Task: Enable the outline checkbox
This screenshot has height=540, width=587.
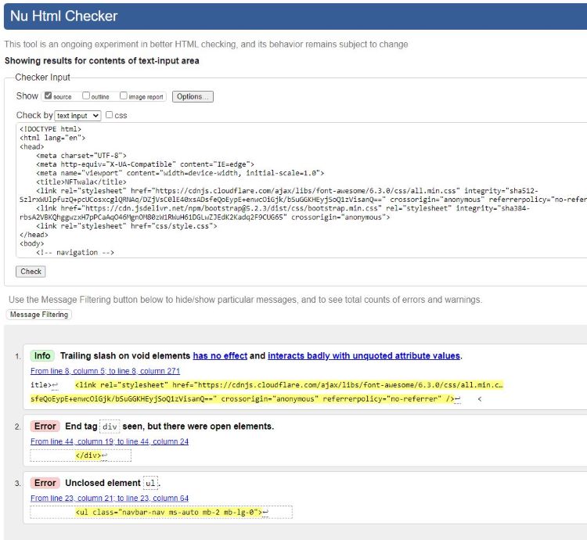Action: coord(86,96)
